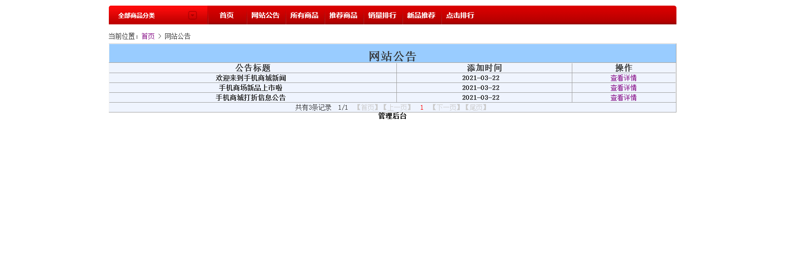
Task: View details of 欢迎来到手机商城新闻 notice
Action: 623,78
